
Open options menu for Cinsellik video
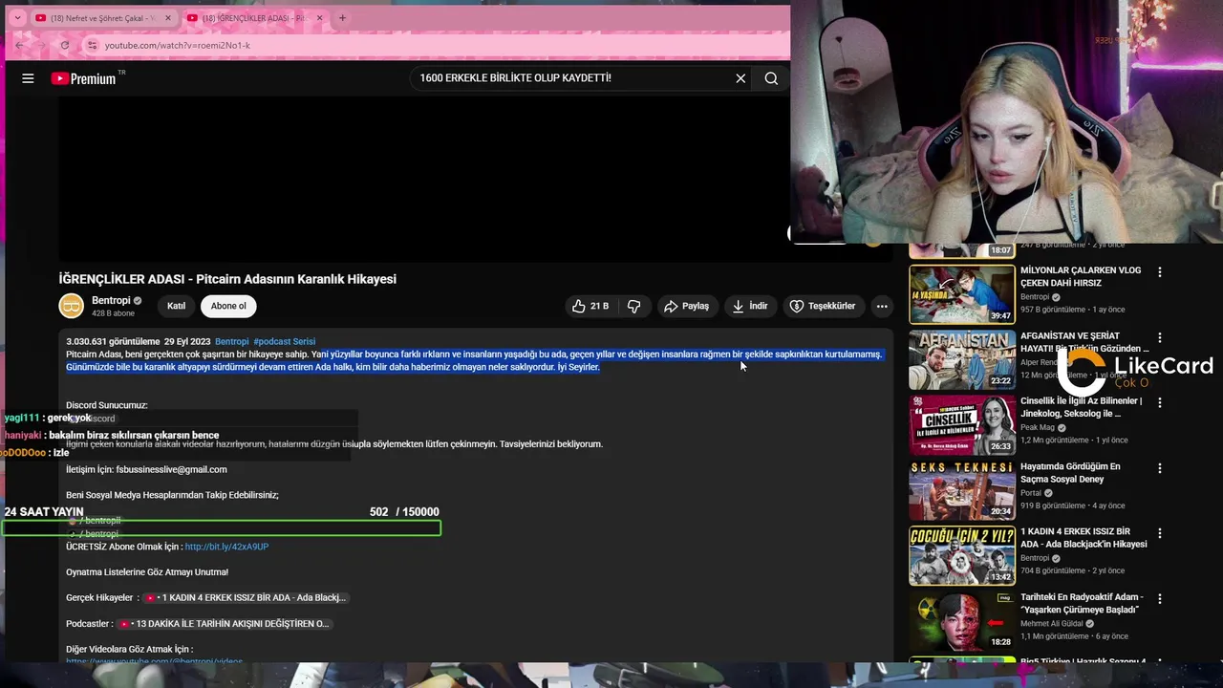pos(1160,403)
